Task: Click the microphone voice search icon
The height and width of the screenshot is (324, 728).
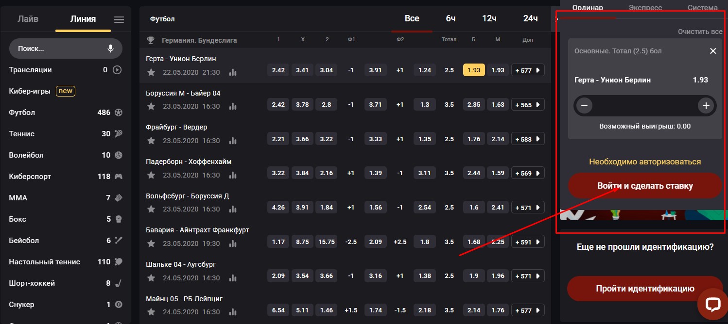Action: pyautogui.click(x=110, y=49)
